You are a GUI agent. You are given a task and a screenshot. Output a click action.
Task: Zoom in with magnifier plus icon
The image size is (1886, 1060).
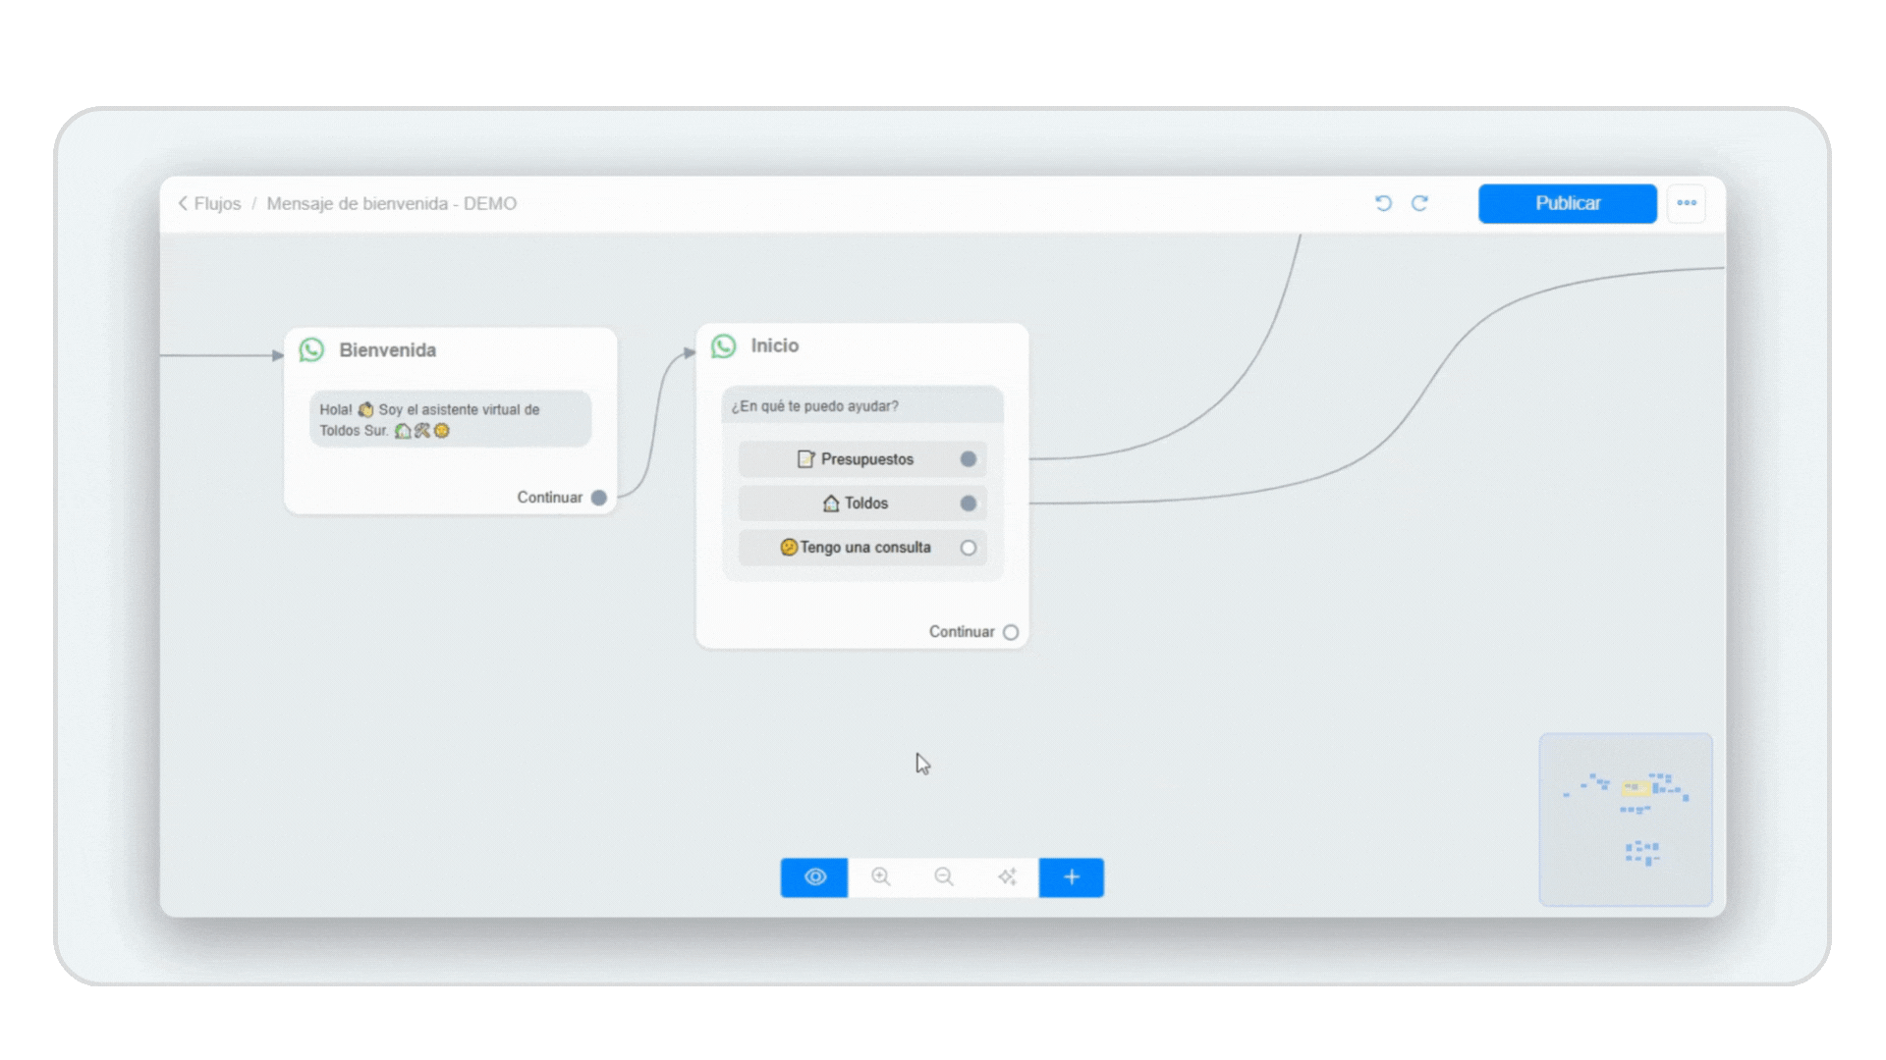[881, 877]
